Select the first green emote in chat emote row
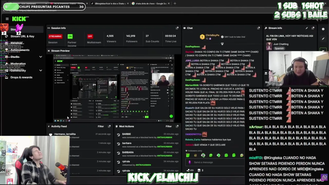 point(188,155)
